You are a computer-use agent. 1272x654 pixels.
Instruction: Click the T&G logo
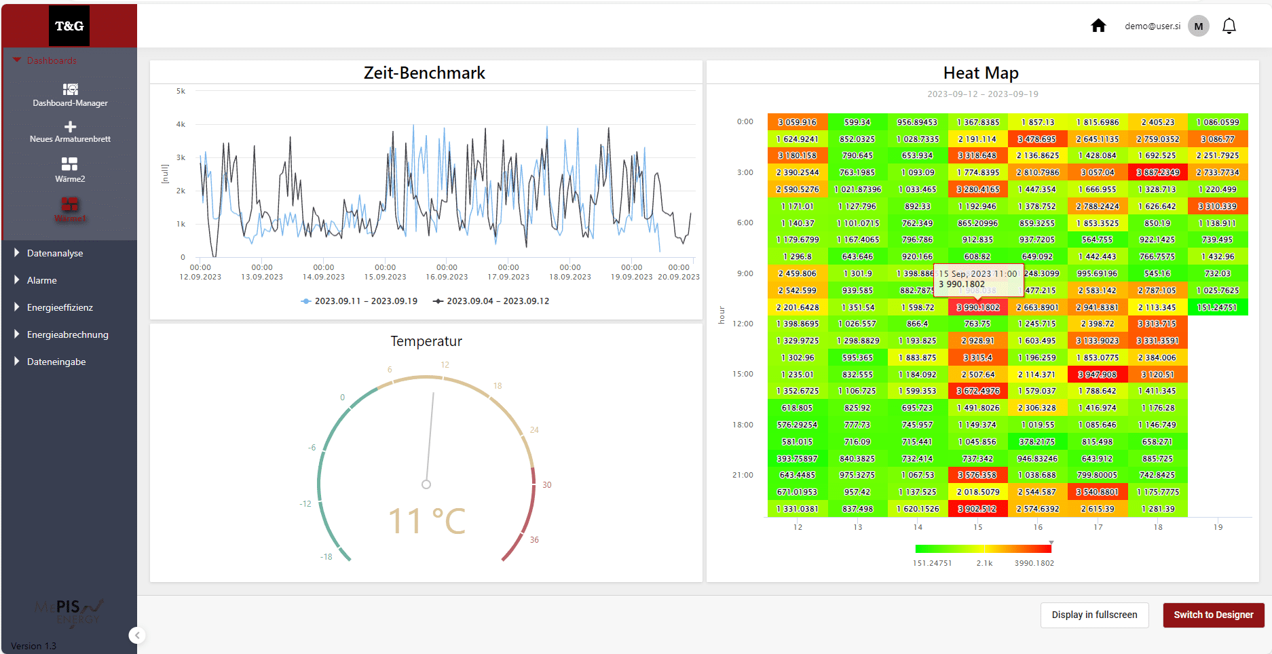pos(69,26)
